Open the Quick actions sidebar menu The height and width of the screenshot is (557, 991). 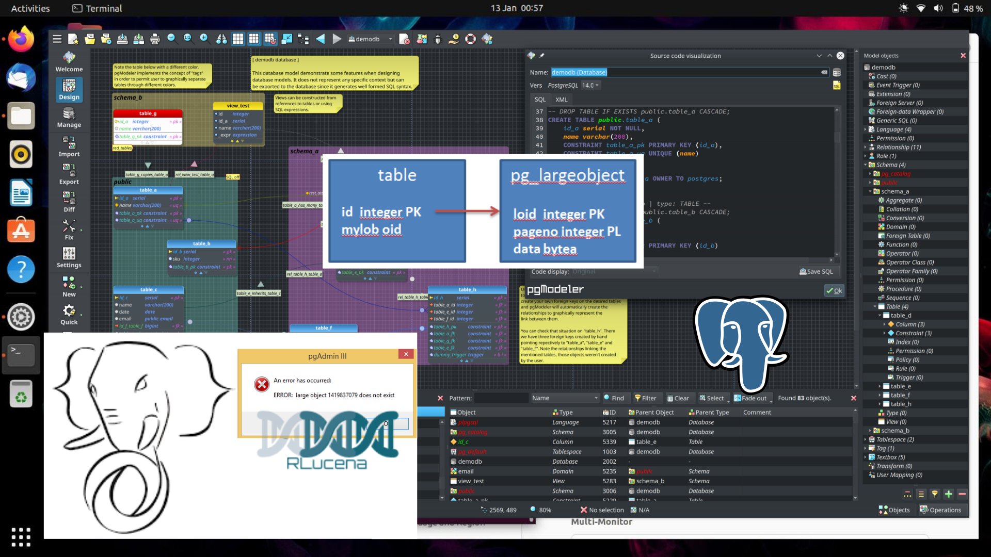(x=69, y=315)
